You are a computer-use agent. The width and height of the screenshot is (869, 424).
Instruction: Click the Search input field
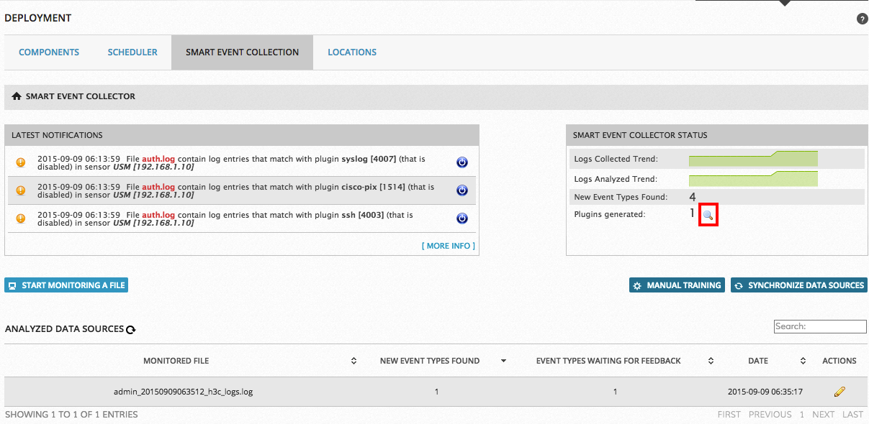tap(820, 326)
